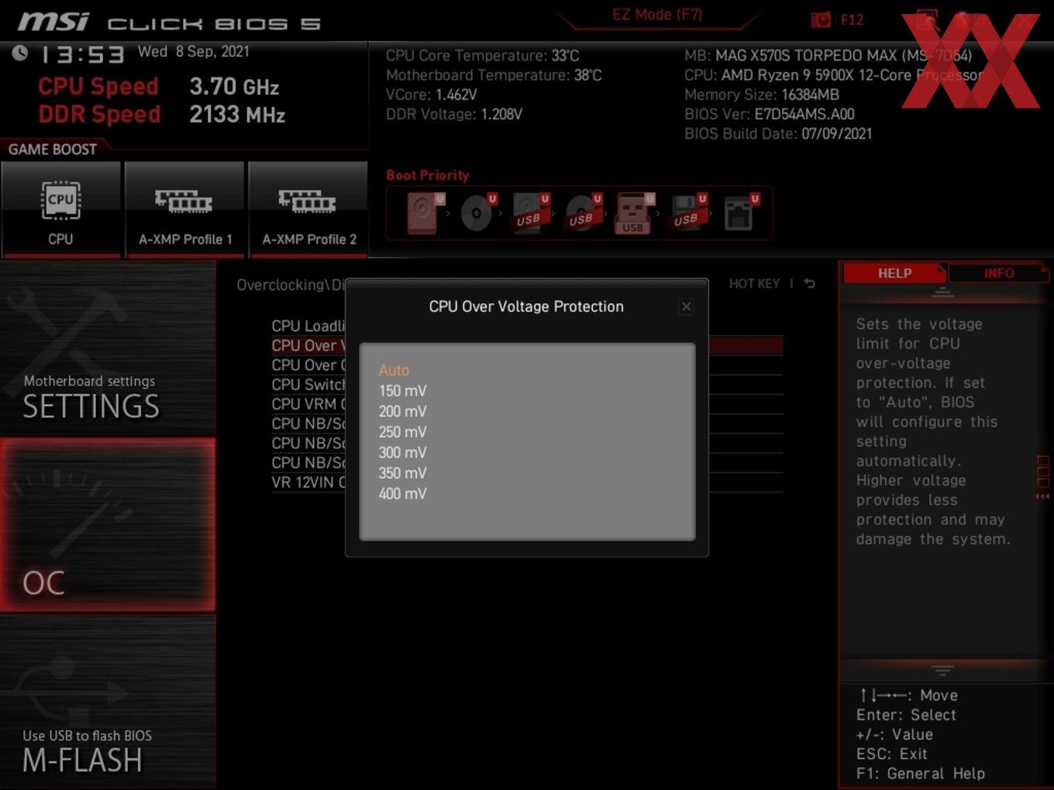Click the HOT KEY label
The width and height of the screenshot is (1054, 790).
[x=754, y=283]
